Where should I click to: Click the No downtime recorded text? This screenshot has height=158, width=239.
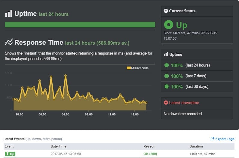pos(183,114)
